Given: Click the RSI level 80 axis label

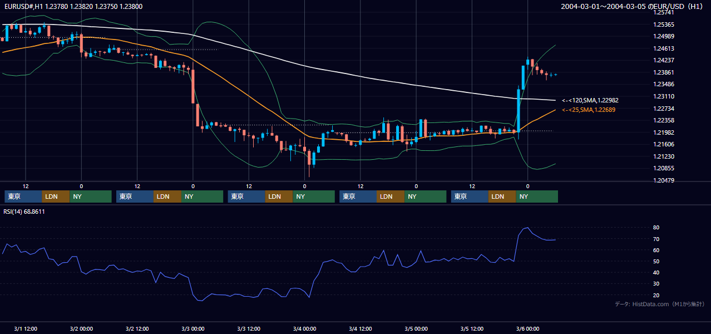Looking at the screenshot, I should click(656, 228).
